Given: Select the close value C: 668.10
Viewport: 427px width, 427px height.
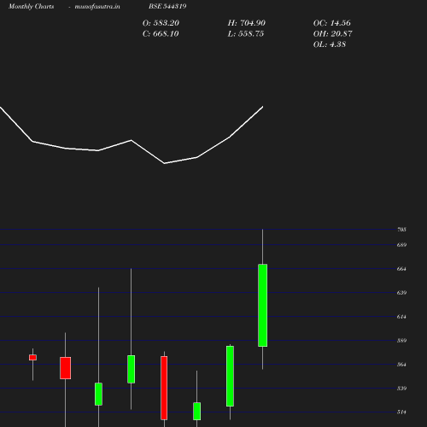Looking at the screenshot, I should pos(161,33).
